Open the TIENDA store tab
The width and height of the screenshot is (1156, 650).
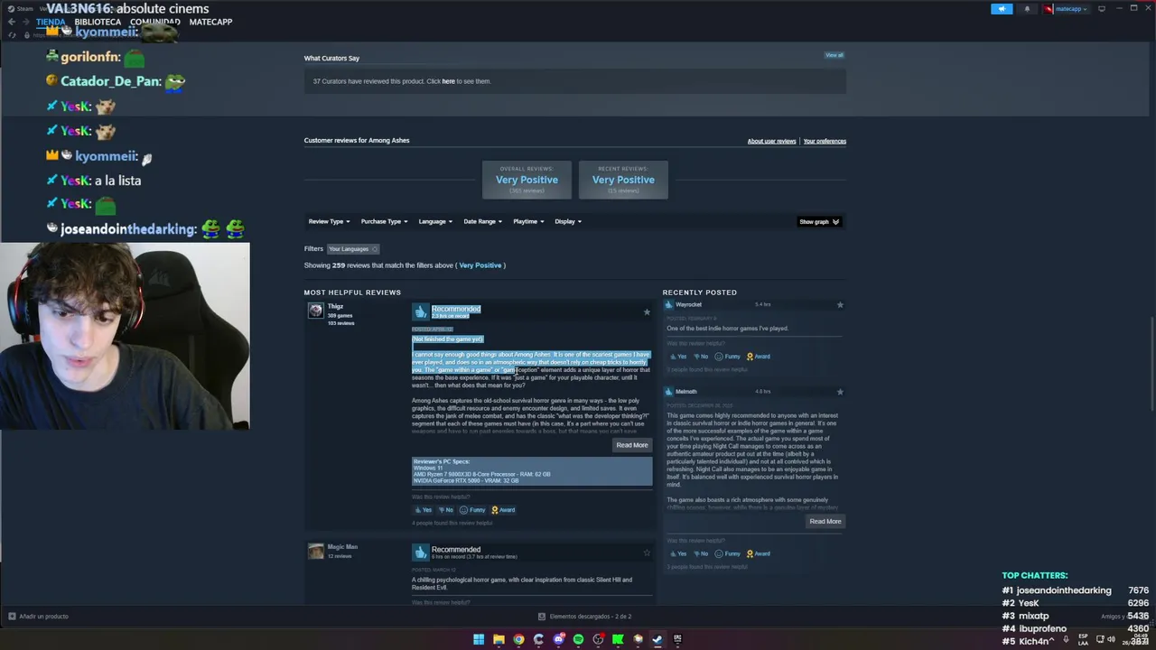coord(51,22)
